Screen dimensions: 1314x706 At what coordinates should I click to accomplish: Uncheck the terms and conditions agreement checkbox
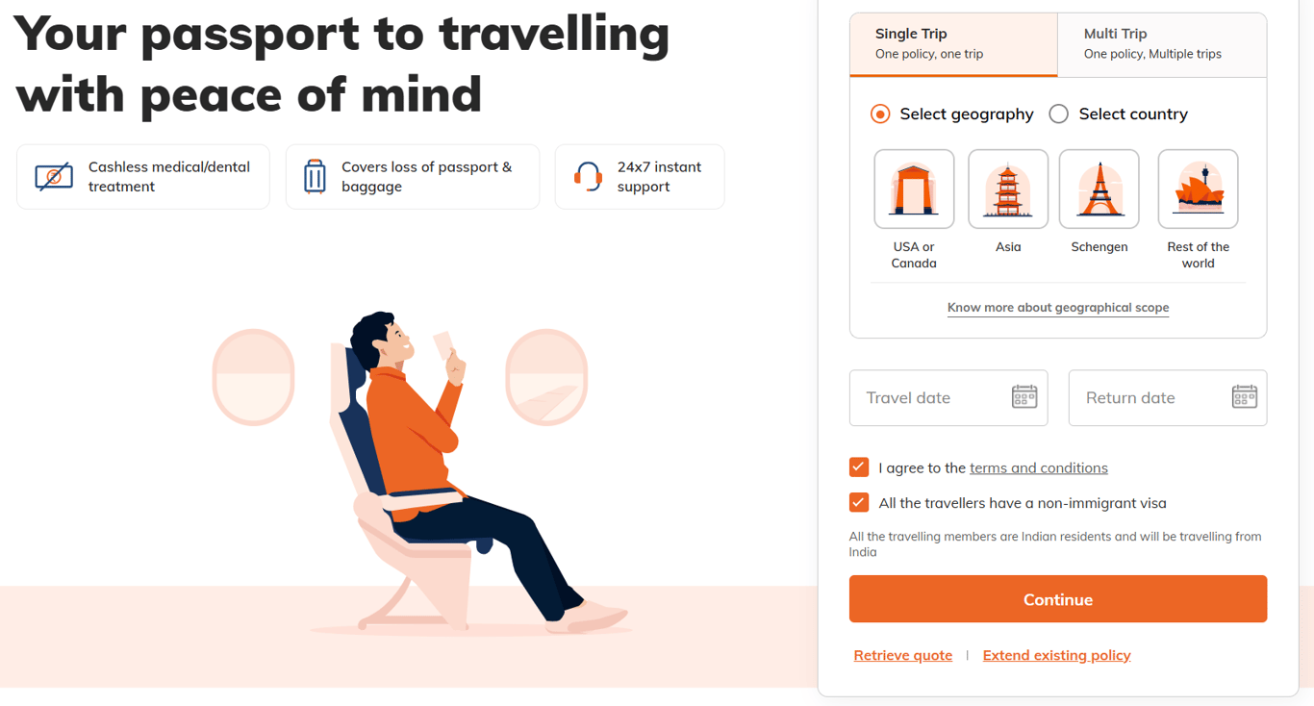tap(859, 467)
